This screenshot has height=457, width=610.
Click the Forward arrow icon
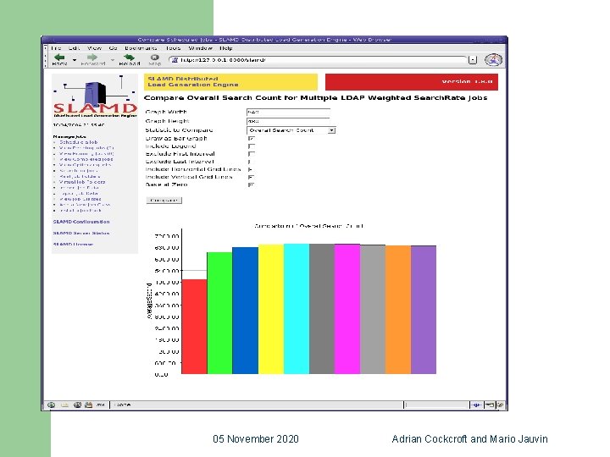coord(92,58)
